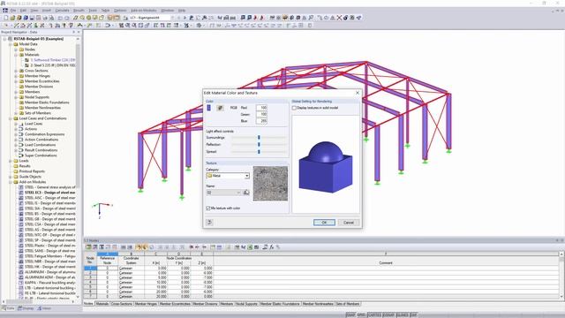Collapse the Model Data tree node
Screen dimensions: 565x318
[x=11, y=44]
